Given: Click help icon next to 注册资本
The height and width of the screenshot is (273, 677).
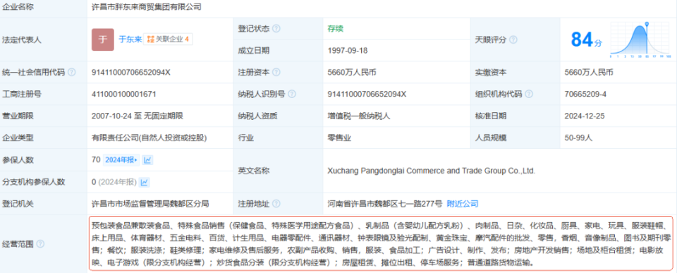Looking at the screenshot, I should 276,72.
